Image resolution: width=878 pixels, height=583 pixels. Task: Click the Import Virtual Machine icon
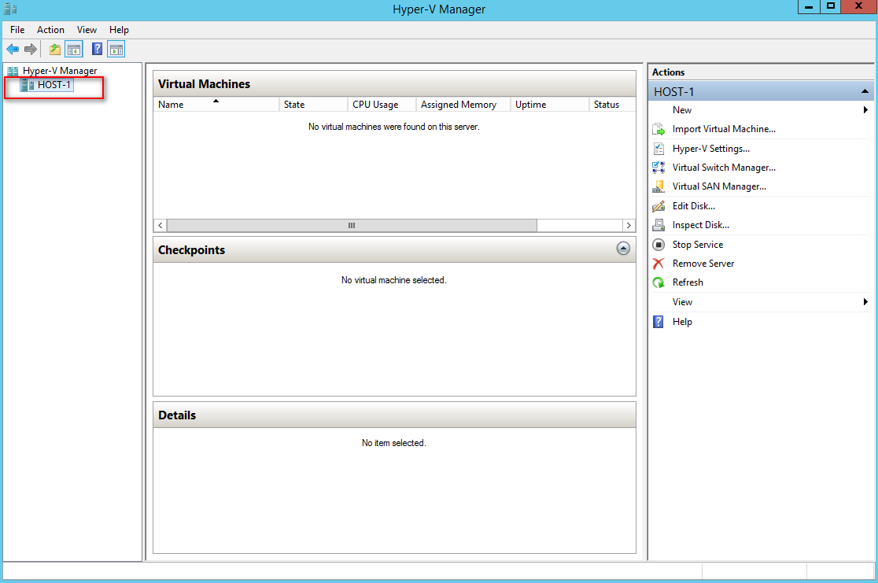(x=658, y=129)
